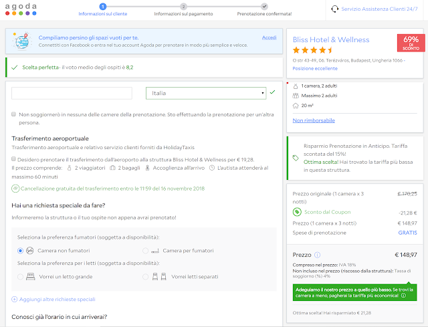The height and width of the screenshot is (327, 428).
Task: Click Aggiungi altre richieste speciali link
Action: [58, 300]
